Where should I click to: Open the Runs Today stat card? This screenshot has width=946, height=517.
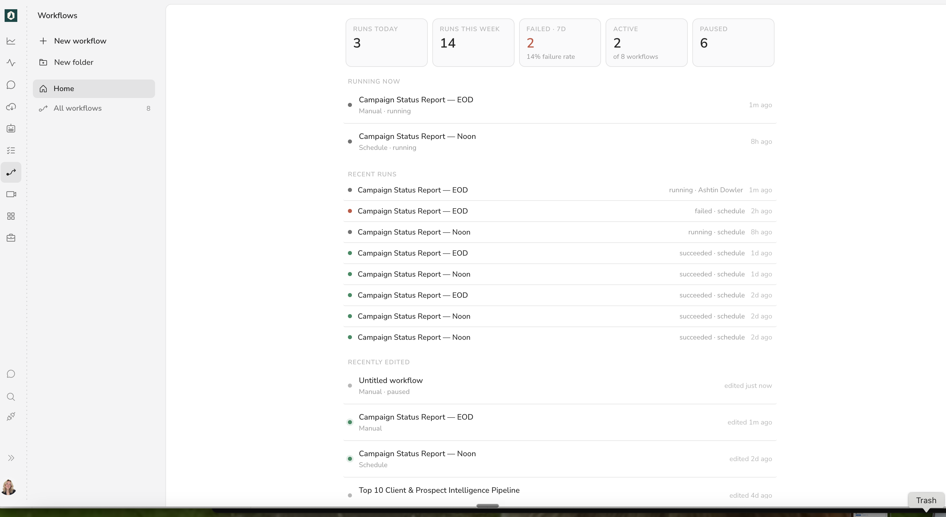point(386,43)
